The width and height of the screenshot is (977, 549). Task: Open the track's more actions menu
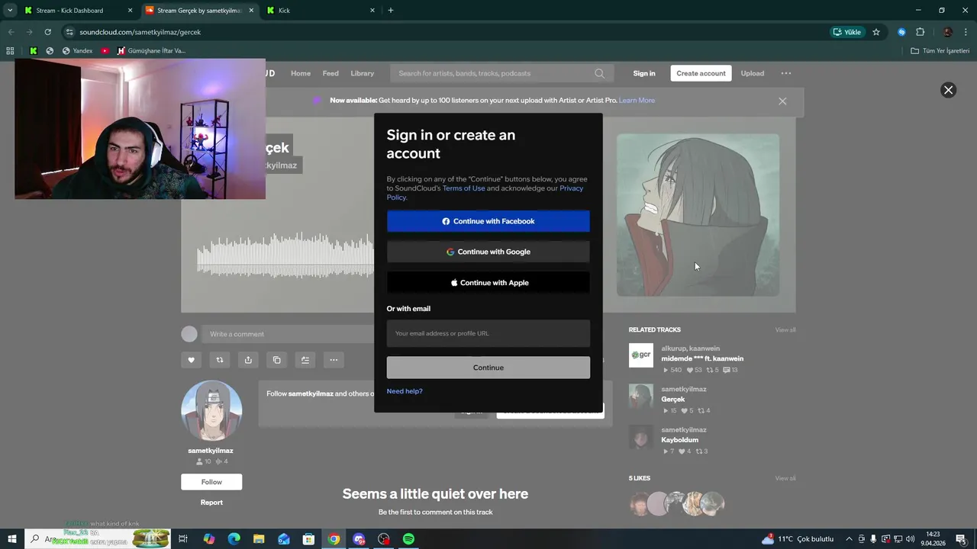[334, 360]
